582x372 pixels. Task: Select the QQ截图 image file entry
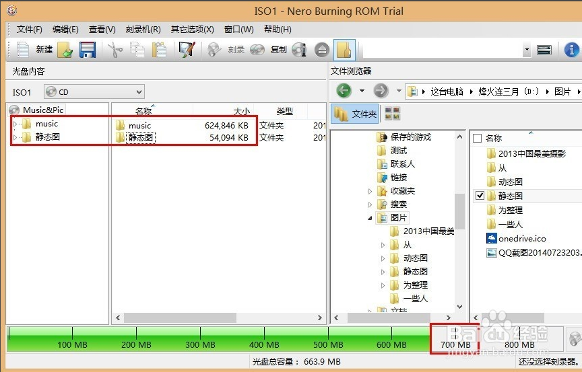click(x=533, y=253)
